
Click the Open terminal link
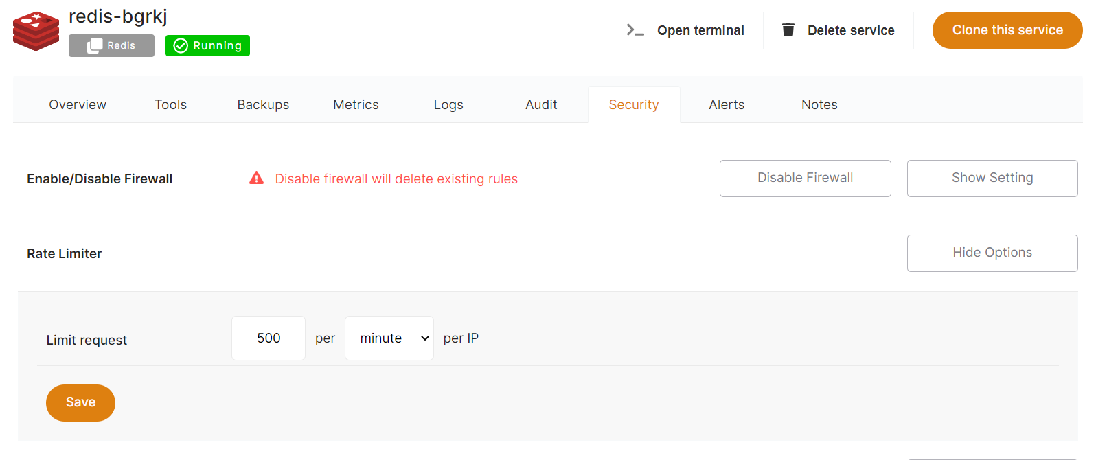click(700, 30)
